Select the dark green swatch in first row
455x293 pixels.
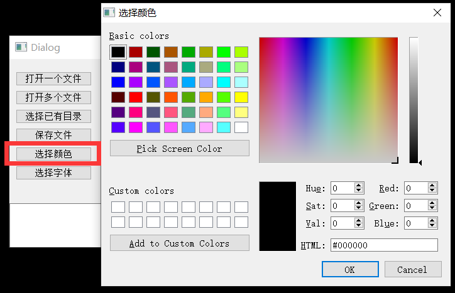point(153,52)
